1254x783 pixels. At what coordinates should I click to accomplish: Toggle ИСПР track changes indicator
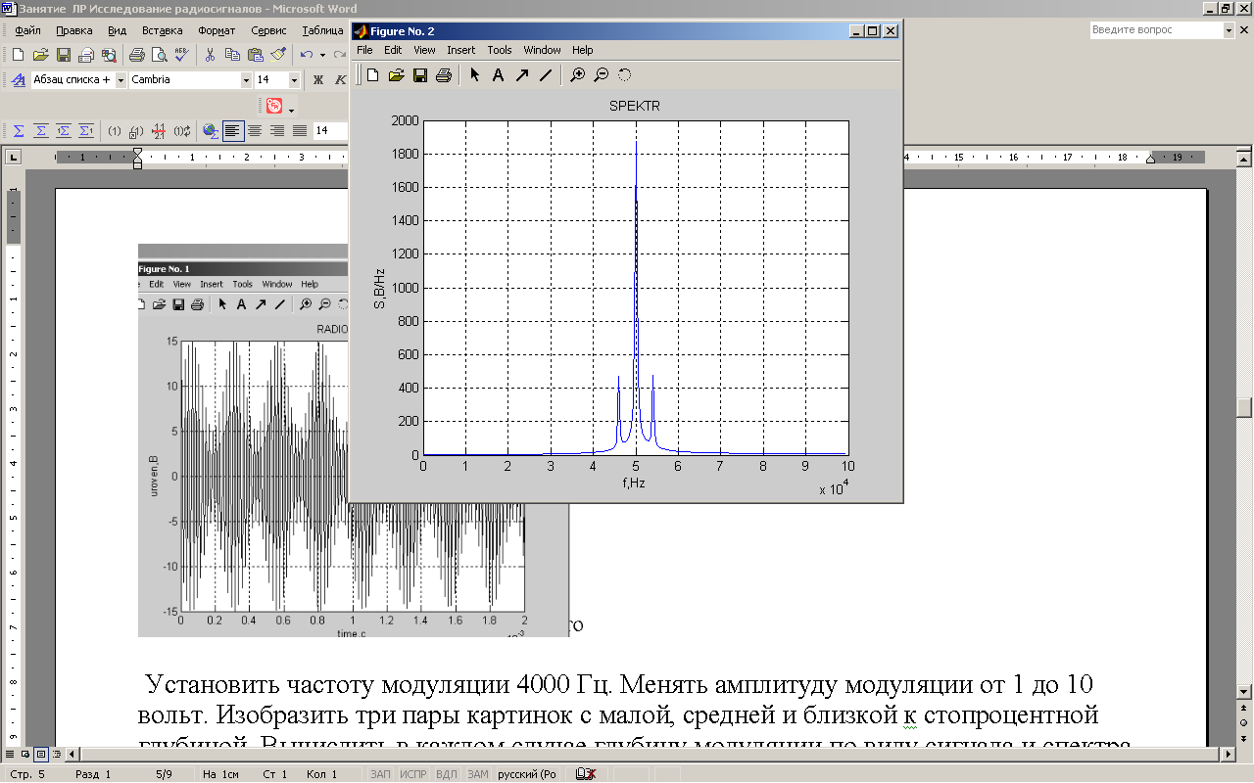click(412, 774)
